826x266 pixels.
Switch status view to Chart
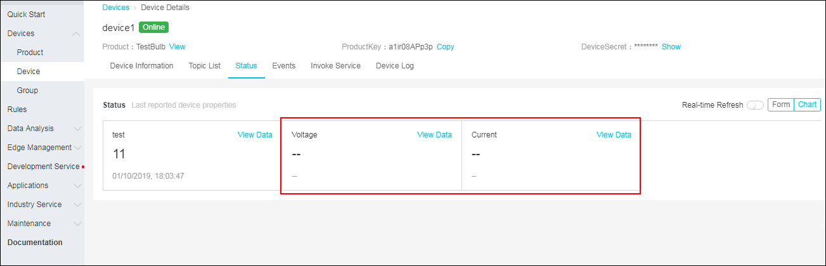coord(807,104)
